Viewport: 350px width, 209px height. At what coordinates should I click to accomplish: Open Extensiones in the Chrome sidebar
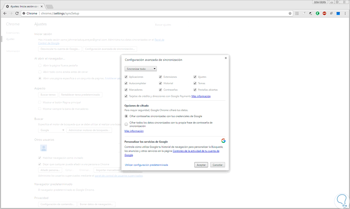click(x=13, y=33)
